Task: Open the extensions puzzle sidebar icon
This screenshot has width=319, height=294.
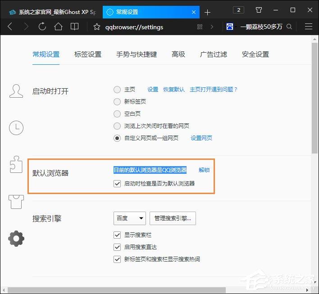Action: 16,164
